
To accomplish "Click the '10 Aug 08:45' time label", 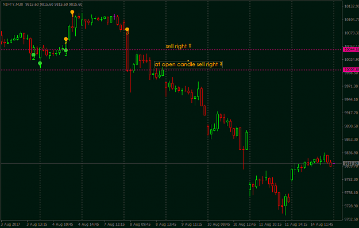I will point(219,224).
